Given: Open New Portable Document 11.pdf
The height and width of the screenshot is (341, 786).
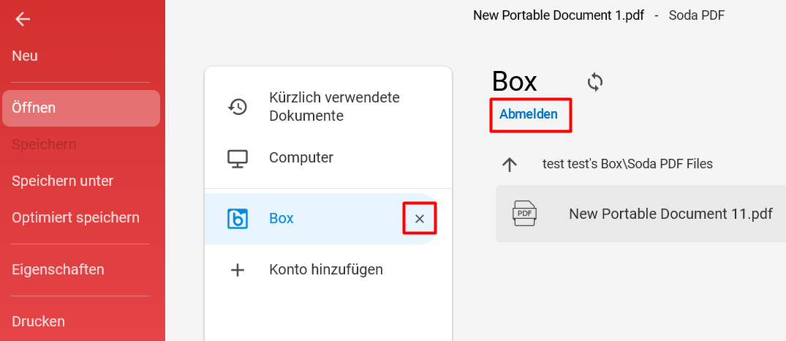Looking at the screenshot, I should [x=640, y=214].
